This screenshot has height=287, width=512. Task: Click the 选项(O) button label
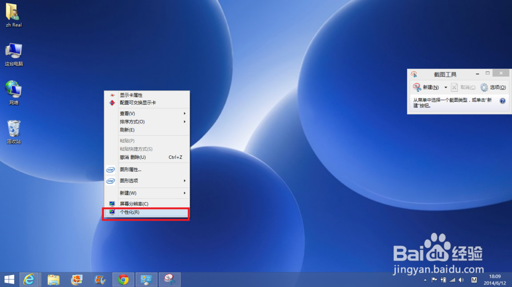(x=498, y=87)
